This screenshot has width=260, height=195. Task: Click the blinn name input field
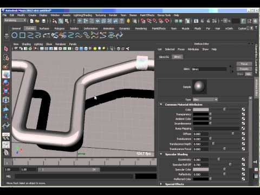click(x=209, y=69)
